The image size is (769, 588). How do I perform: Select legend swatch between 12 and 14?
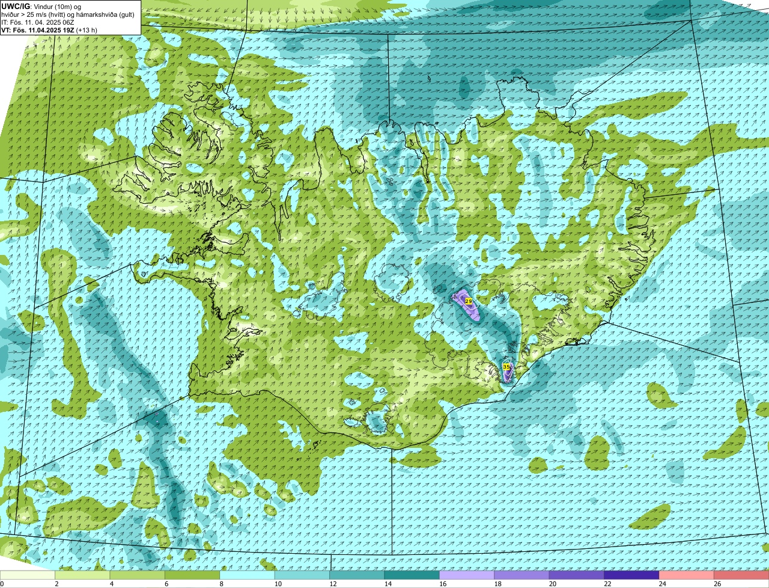pyautogui.click(x=357, y=575)
